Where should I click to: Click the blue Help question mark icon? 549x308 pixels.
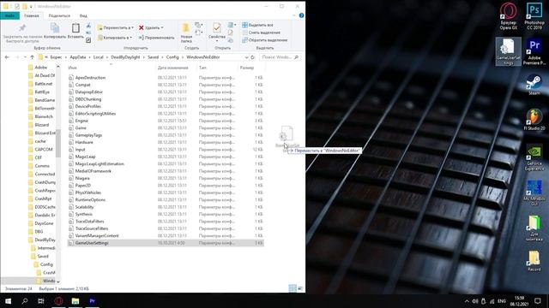click(x=301, y=15)
